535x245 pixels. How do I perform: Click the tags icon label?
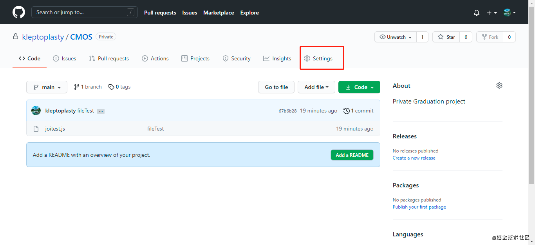[x=111, y=87]
